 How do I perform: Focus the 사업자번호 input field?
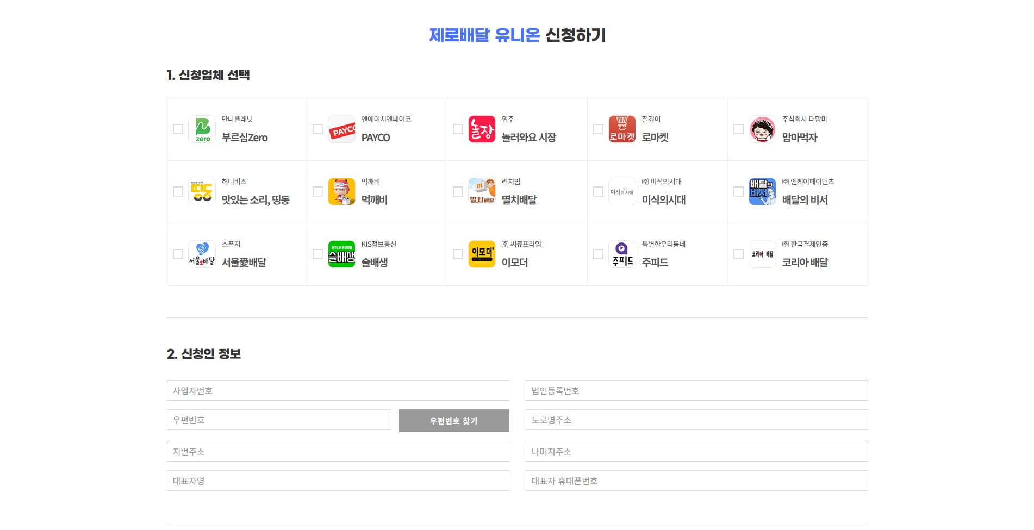pyautogui.click(x=338, y=391)
